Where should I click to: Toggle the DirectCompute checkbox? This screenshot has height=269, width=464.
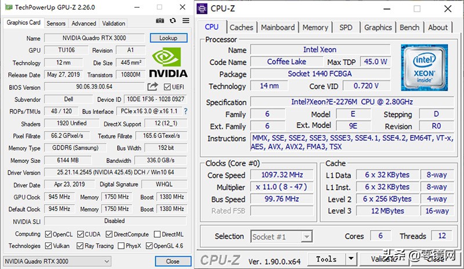109,234
